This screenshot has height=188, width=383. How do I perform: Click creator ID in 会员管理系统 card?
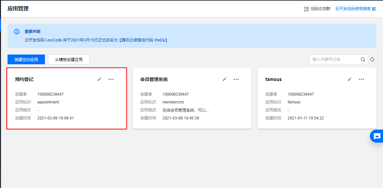click(x=176, y=94)
